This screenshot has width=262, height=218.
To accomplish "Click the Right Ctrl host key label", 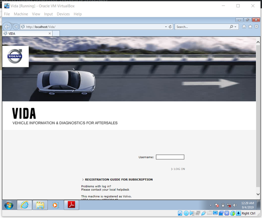I will [248, 213].
